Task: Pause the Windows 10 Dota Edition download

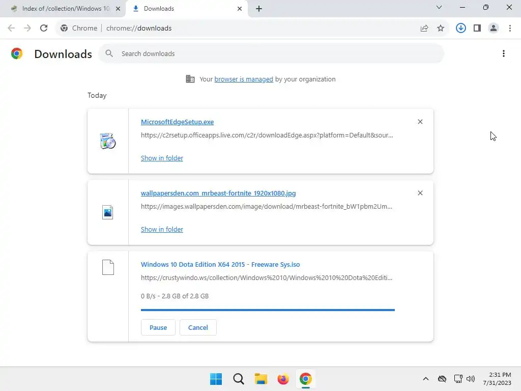Action: pyautogui.click(x=158, y=327)
